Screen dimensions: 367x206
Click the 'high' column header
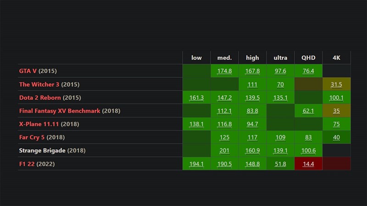coord(252,58)
